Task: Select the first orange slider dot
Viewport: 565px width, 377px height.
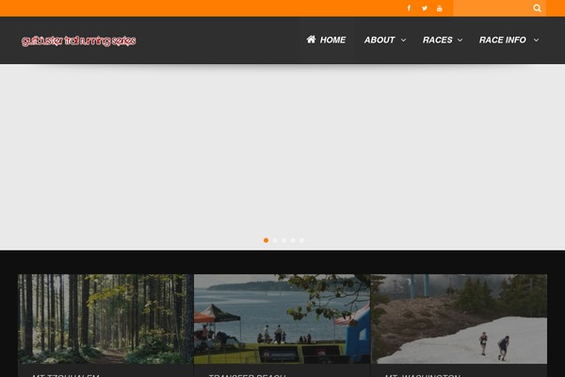Action: 266,240
